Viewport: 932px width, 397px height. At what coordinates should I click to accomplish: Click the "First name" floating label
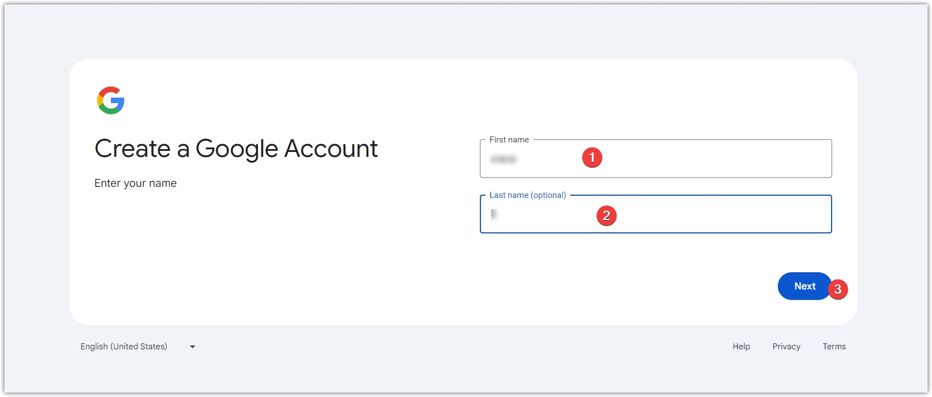tap(509, 140)
